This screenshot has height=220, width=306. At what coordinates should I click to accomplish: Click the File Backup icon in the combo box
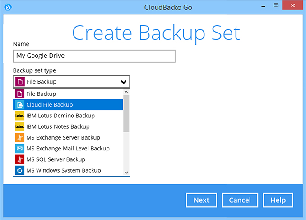[x=20, y=82]
